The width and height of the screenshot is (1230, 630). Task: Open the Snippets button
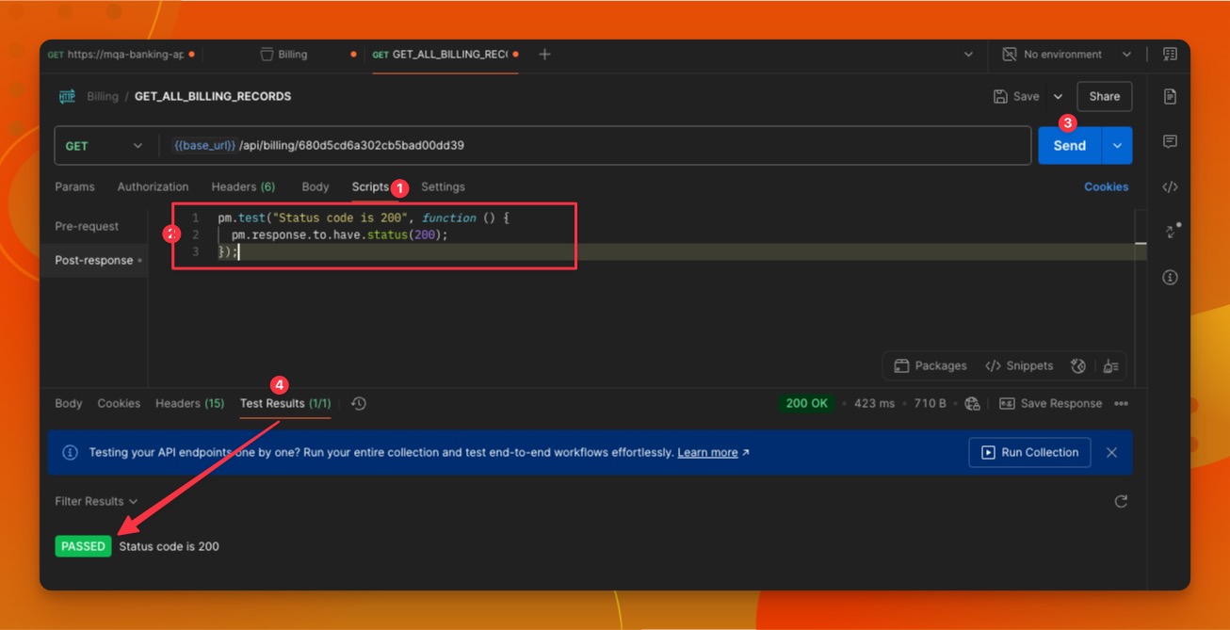(x=1019, y=365)
